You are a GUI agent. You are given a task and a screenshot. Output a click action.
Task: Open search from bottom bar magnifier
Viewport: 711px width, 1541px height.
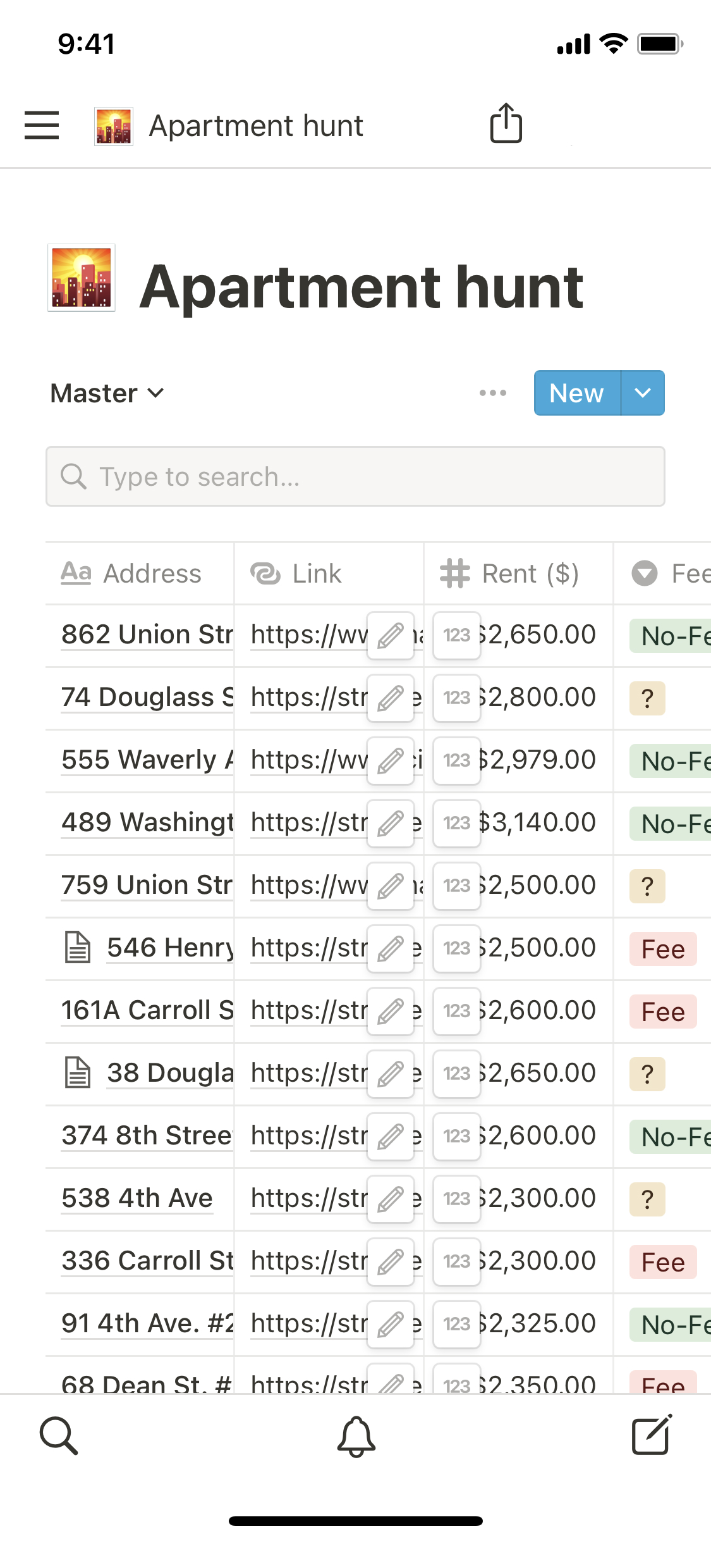coord(59,1436)
